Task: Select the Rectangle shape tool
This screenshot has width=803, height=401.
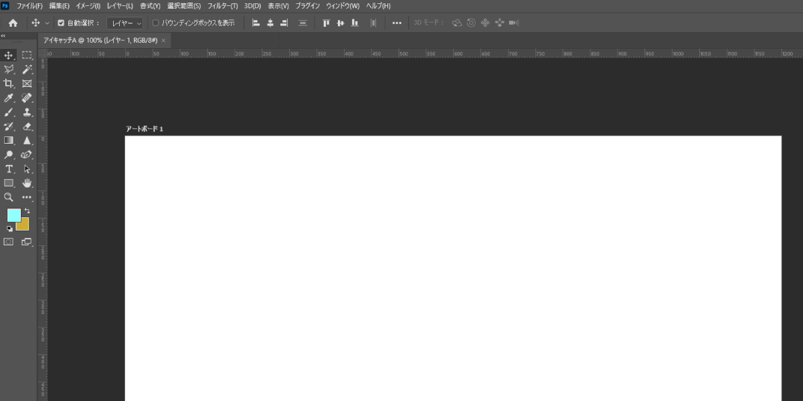Action: click(9, 183)
